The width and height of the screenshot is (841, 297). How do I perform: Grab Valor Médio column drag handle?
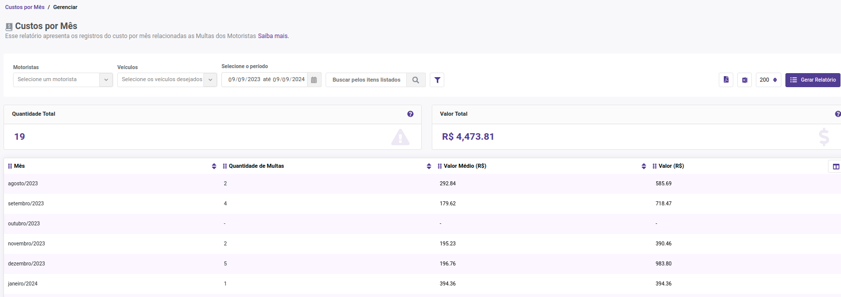[x=440, y=166]
